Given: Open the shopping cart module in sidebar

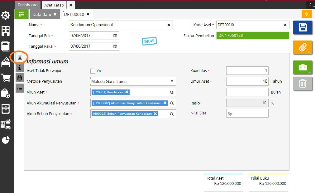Looking at the screenshot, I should [6, 78].
